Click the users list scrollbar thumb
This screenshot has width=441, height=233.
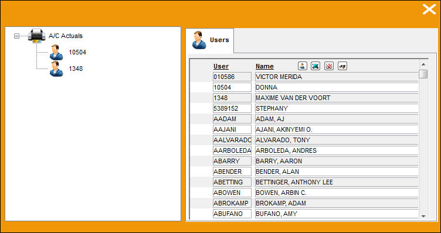423,74
